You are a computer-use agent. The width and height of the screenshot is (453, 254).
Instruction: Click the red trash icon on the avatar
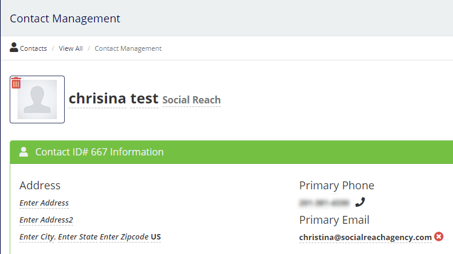tap(16, 83)
